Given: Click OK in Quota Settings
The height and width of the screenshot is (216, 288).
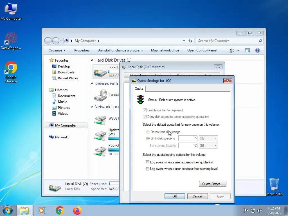Looking at the screenshot, I should [175, 196].
